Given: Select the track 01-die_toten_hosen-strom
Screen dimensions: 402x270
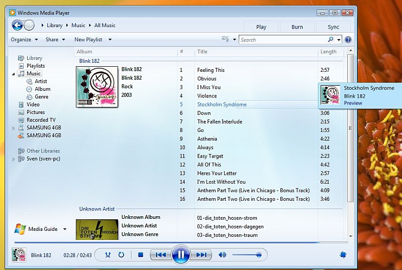Looking at the screenshot, I should click(x=227, y=218).
